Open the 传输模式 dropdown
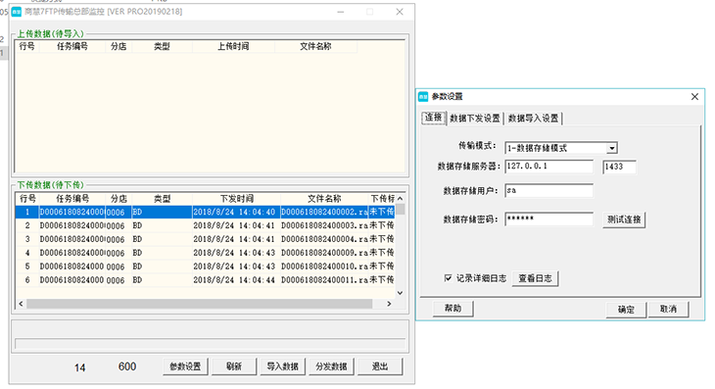Screen dimensions: 715x389 (x=612, y=148)
